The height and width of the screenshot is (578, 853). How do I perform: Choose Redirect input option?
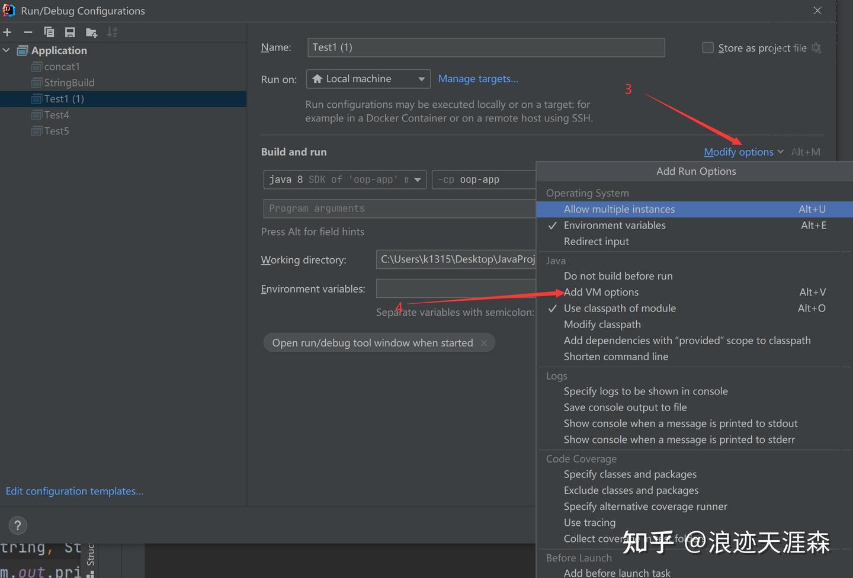pos(597,241)
